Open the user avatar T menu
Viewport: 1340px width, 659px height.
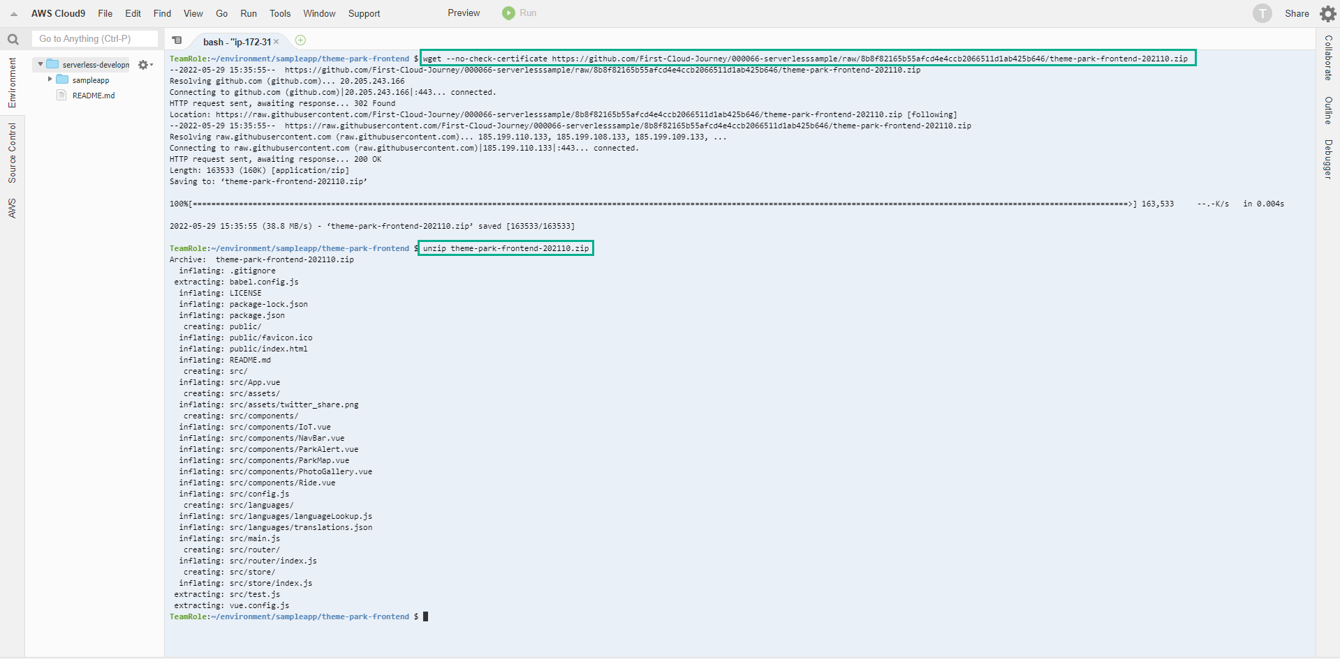(x=1262, y=13)
